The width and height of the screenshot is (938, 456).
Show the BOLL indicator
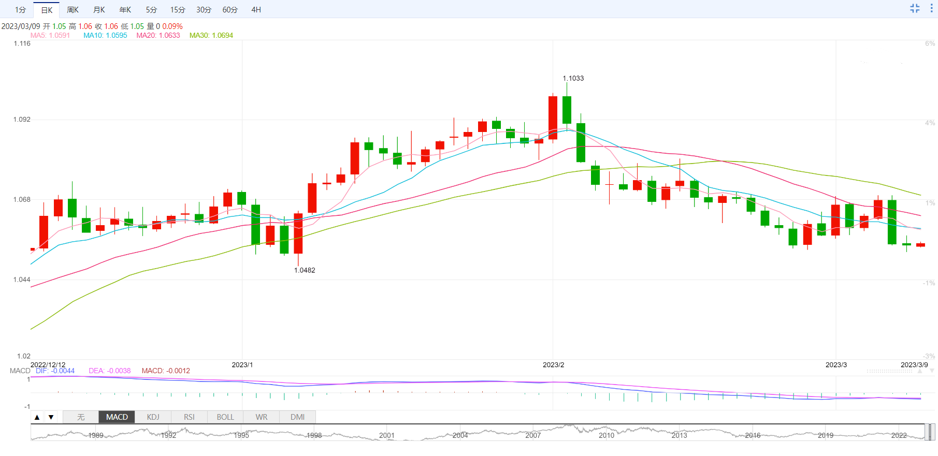pos(225,417)
